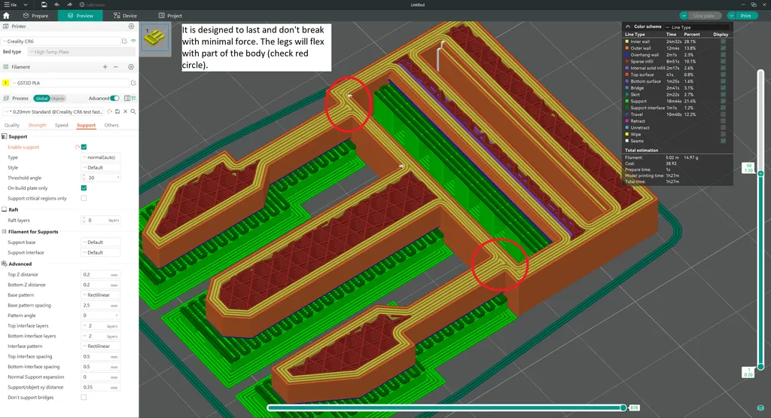Remove a filament with the minus icon
Viewport: 771px width, 418px height.
coord(115,67)
